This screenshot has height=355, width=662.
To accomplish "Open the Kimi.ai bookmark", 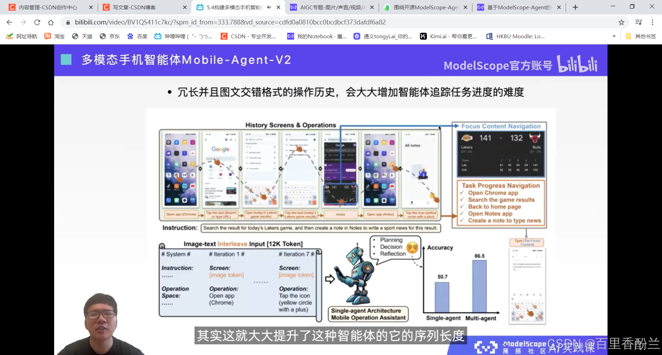I will 448,36.
